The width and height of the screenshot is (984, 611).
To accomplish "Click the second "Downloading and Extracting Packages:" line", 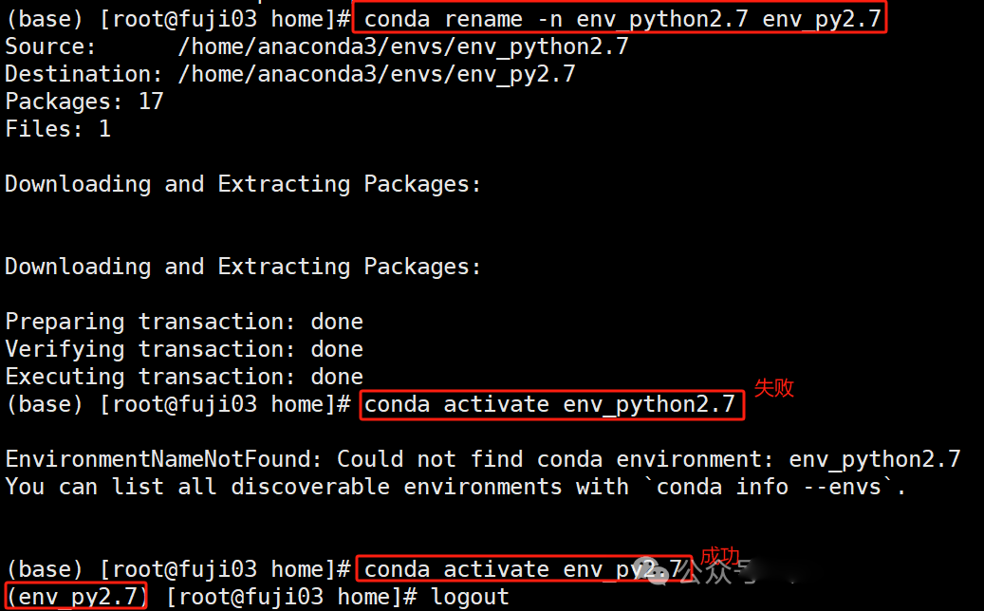I will [x=243, y=267].
